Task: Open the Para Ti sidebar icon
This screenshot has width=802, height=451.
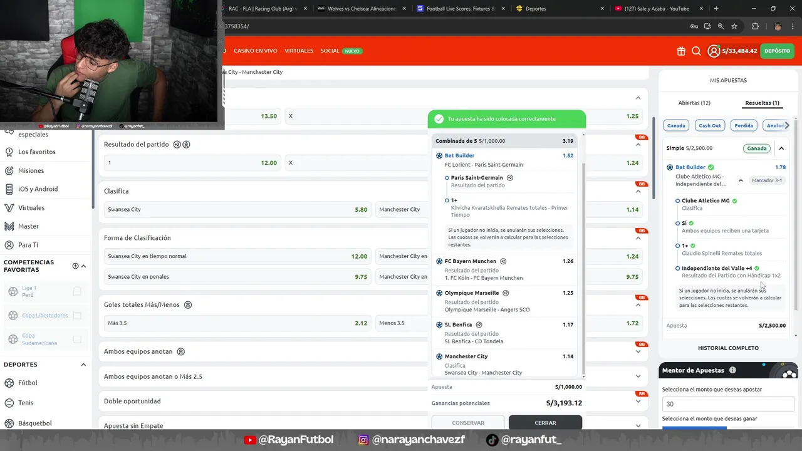Action: point(9,245)
